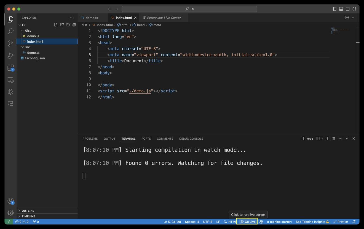The image size is (364, 229).
Task: Toggle the bottom panel layout button
Action: (x=341, y=9)
